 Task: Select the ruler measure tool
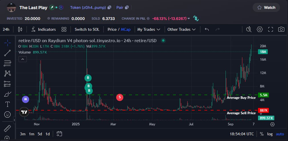(7, 128)
